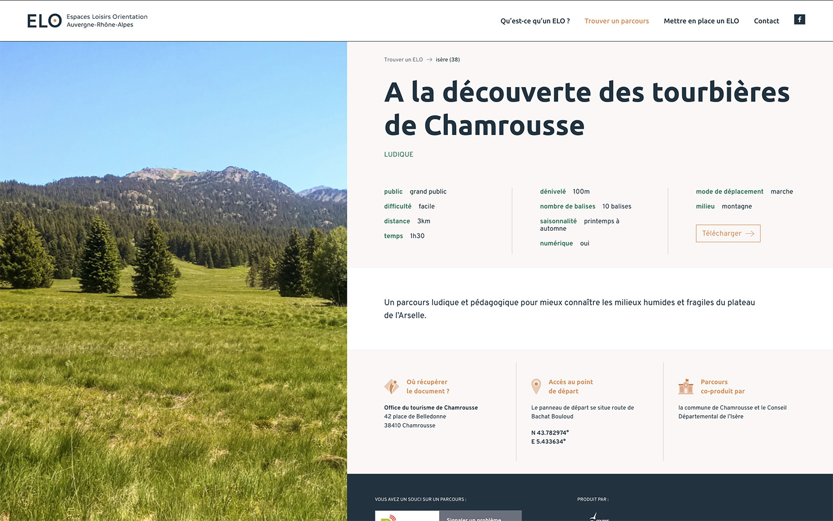Open the Contact page
This screenshot has height=521, width=833.
pos(766,21)
